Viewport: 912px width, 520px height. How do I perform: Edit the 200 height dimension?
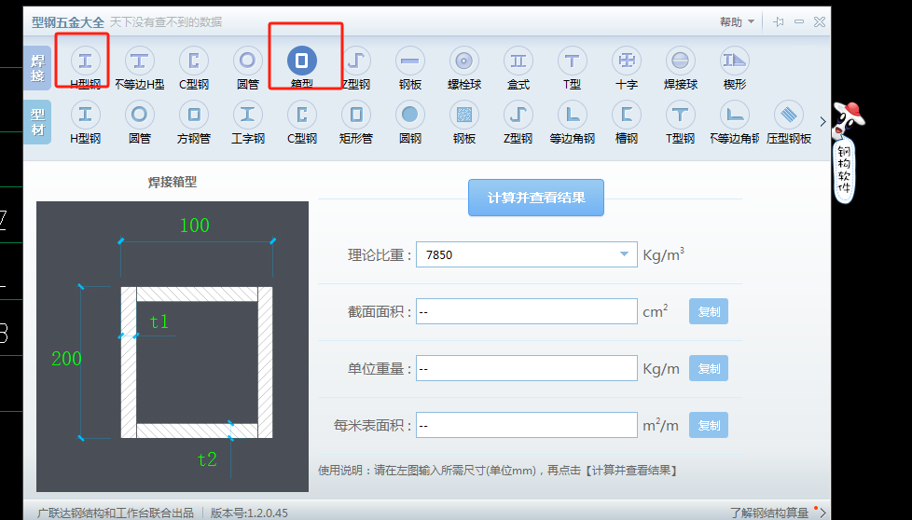[66, 359]
